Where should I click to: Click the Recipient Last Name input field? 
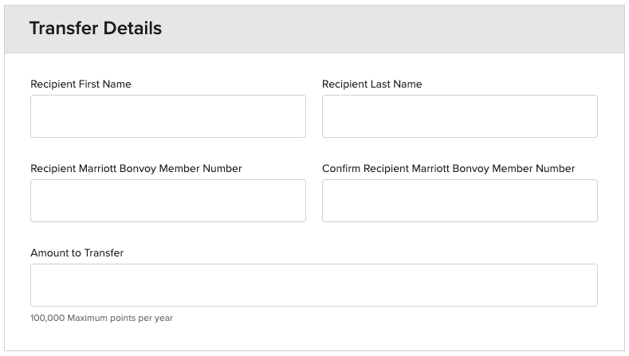pos(459,116)
